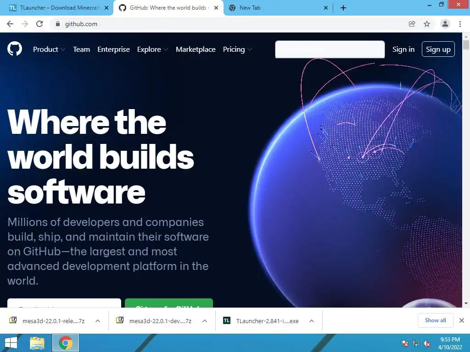The width and height of the screenshot is (470, 352).
Task: Click the Sign up button
Action: [438, 49]
